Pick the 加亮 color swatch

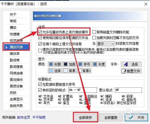pos(70,64)
